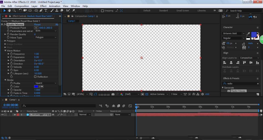Click the Producer Point crosshair button
The image size is (263, 140).
coord(36,28)
